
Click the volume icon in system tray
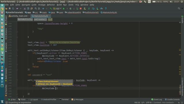[x=171, y=2]
